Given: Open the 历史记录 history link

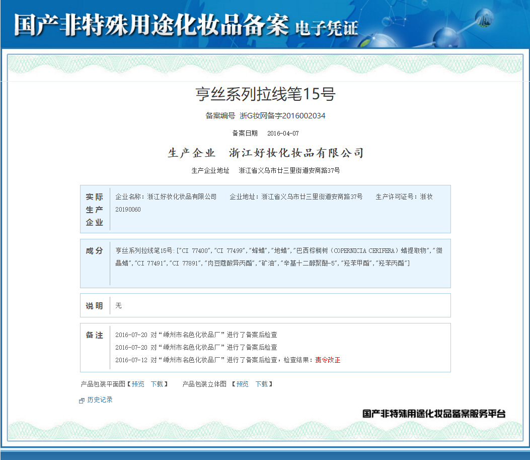Looking at the screenshot, I should tap(100, 400).
